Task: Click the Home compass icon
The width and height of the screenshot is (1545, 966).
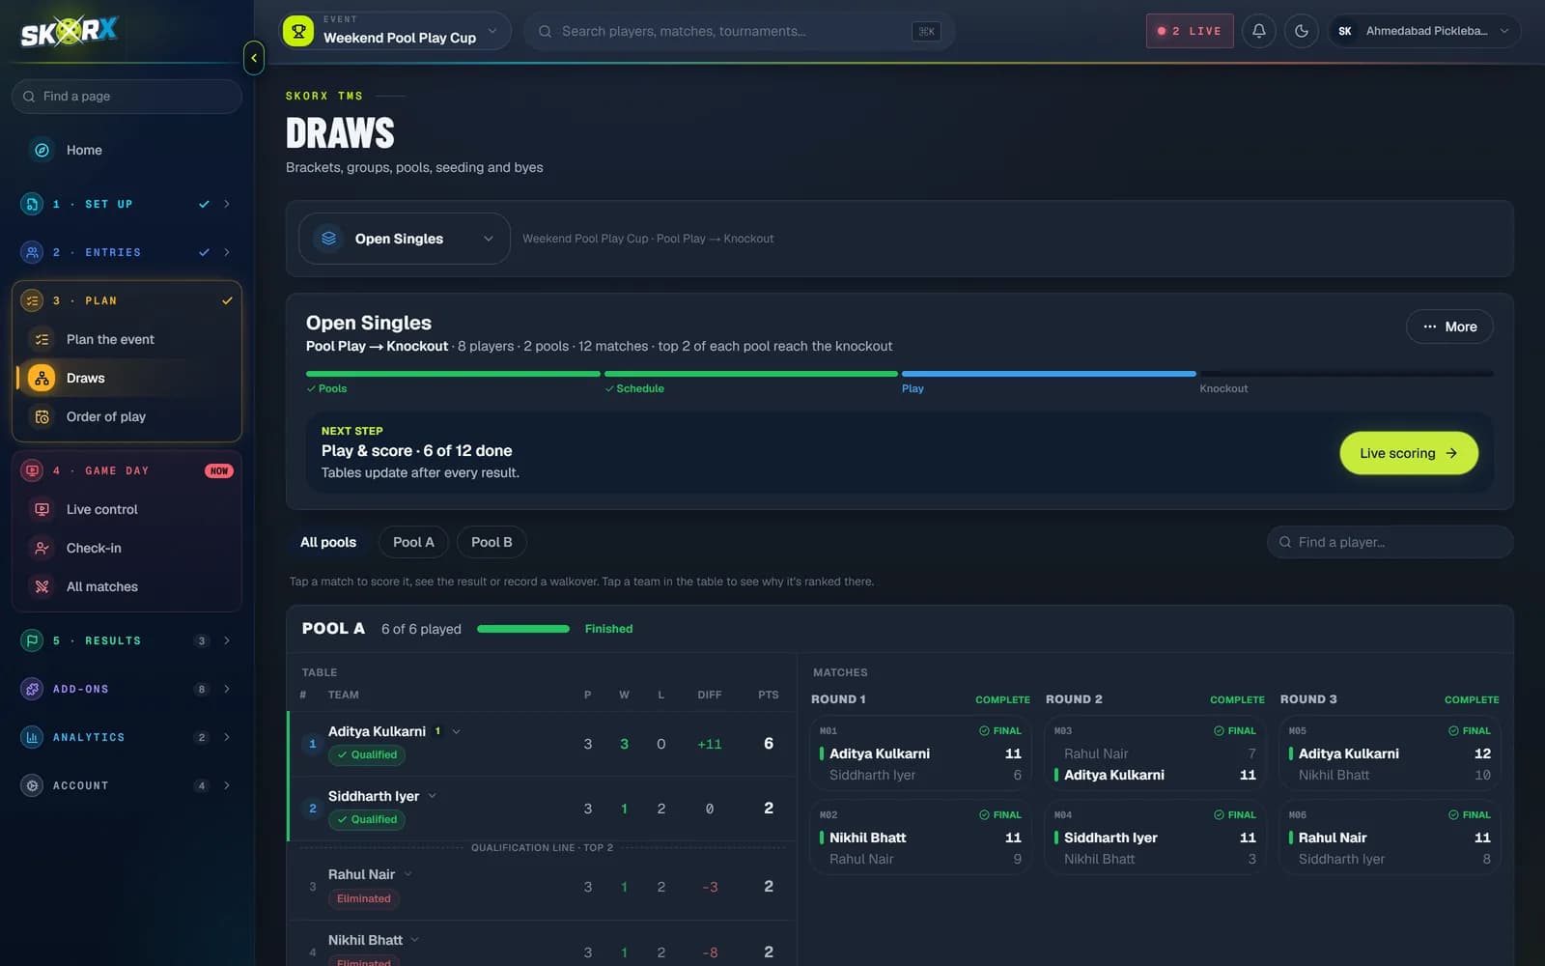Action: click(42, 150)
